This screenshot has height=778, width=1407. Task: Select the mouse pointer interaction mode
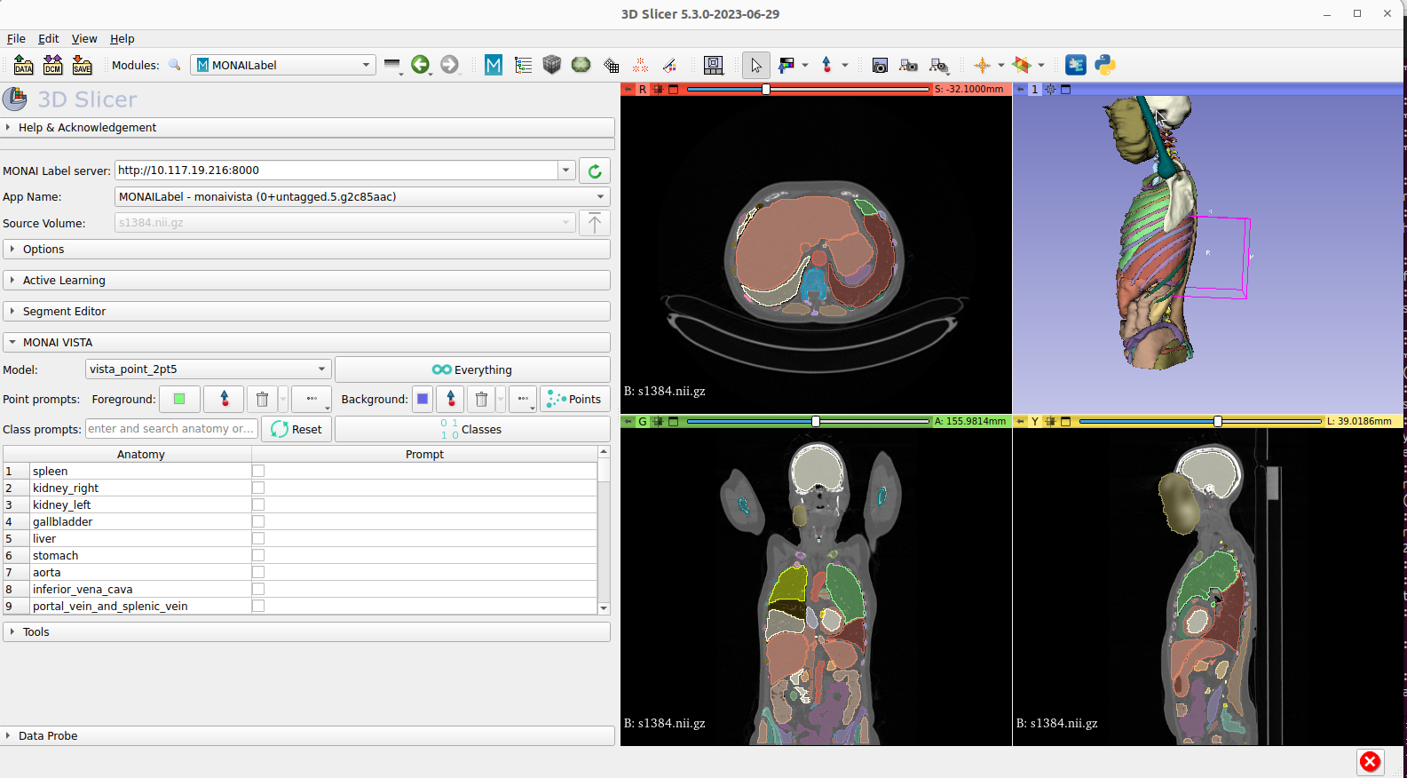(755, 65)
